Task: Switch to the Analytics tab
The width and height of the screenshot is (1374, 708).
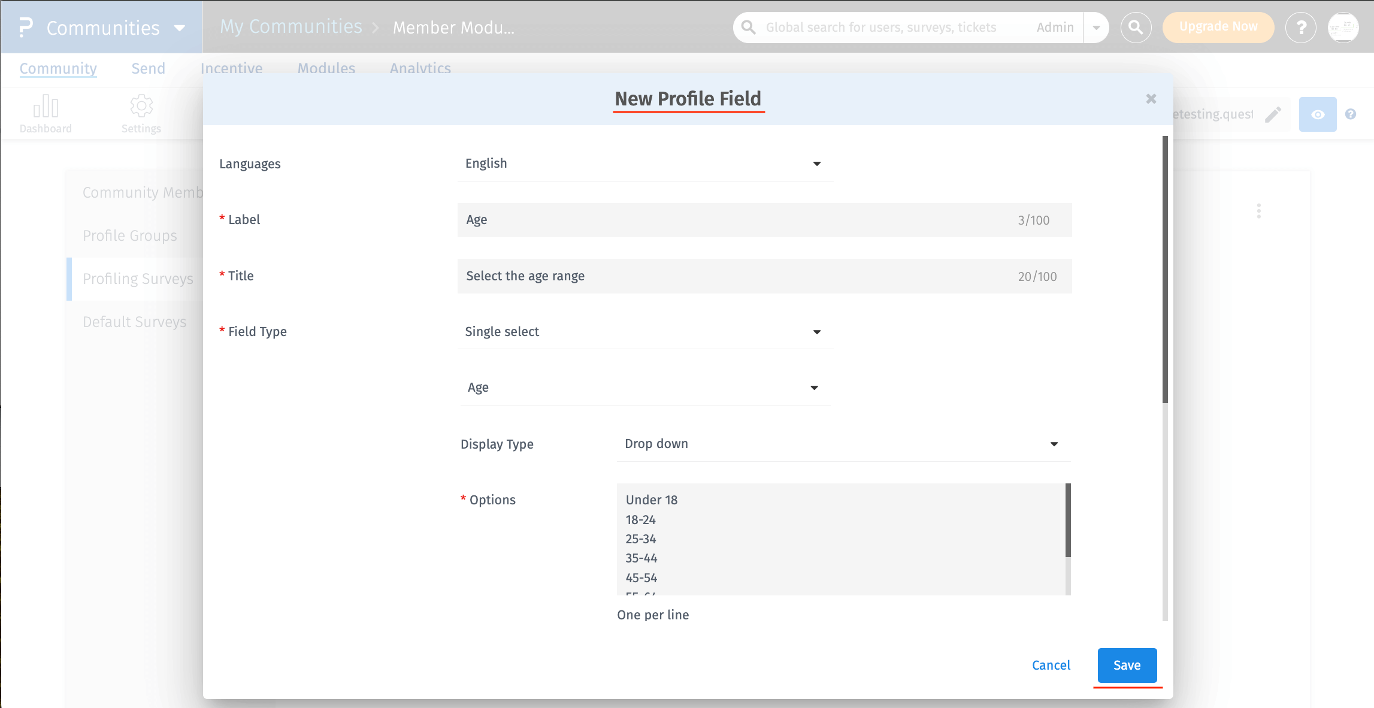Action: coord(420,68)
